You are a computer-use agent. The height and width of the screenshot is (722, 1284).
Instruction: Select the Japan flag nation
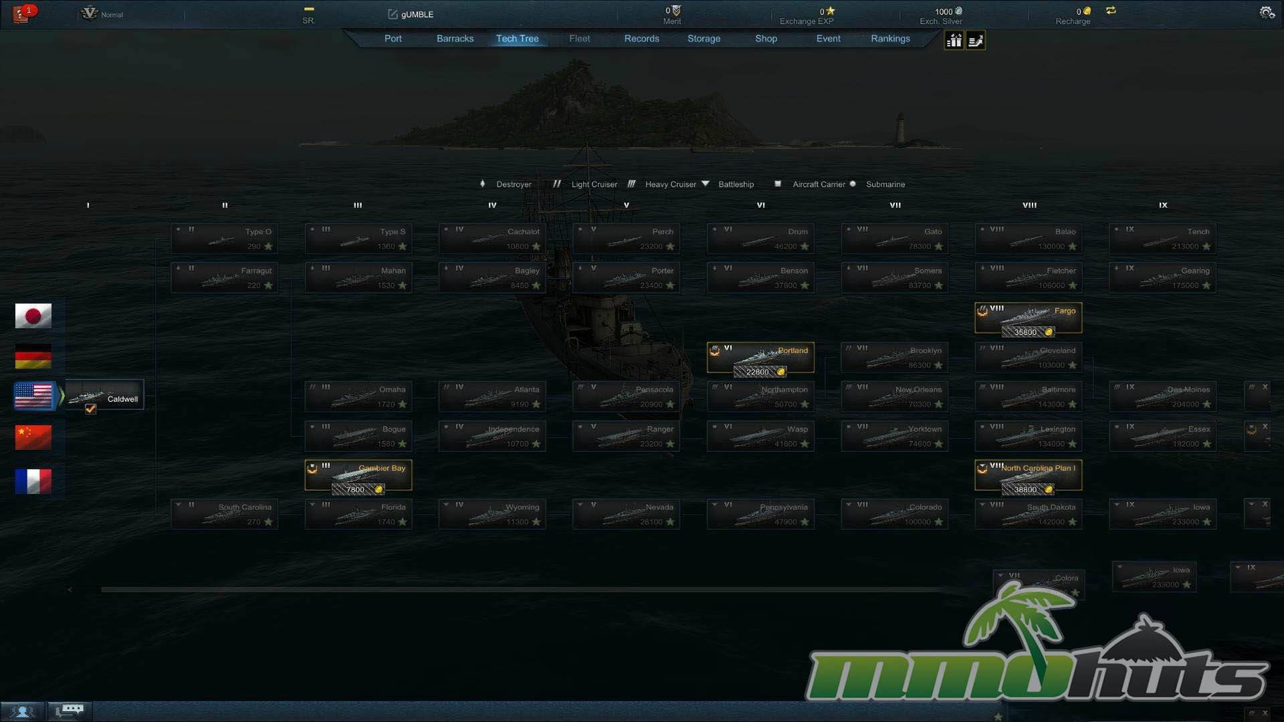33,316
